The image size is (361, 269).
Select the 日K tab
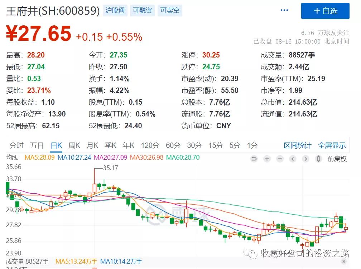tap(56, 145)
